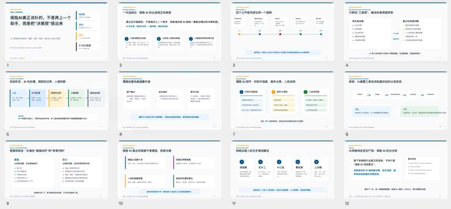Viewport: 451px width, 209px height.
Task: Choose slide 11 thumbnail with five numbered steps
Action: 282,170
